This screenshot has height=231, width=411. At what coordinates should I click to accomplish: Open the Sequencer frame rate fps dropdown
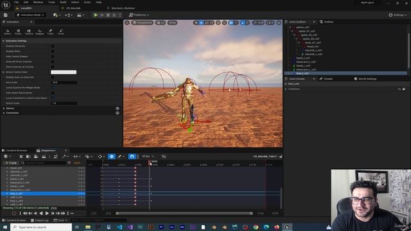[x=148, y=157]
